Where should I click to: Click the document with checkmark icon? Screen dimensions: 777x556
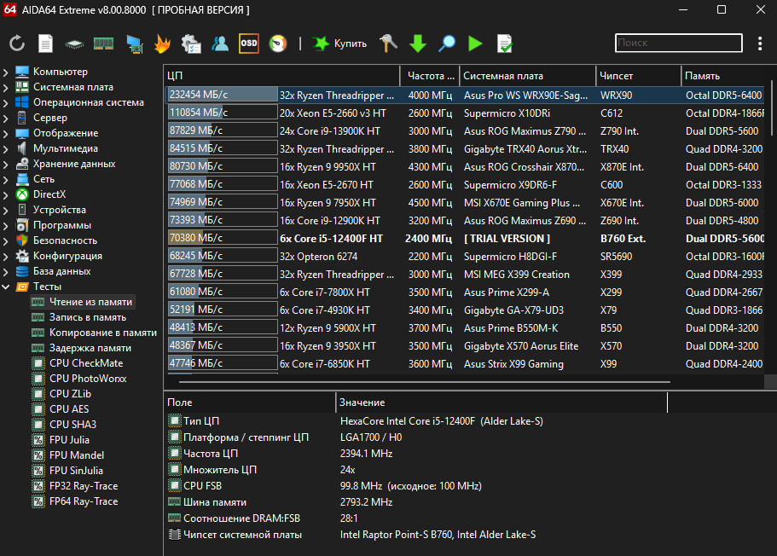pyautogui.click(x=505, y=43)
